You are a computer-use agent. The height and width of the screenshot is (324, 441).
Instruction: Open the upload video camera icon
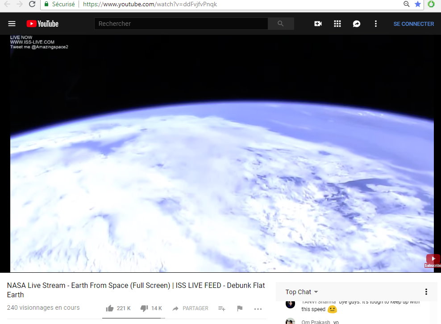318,24
